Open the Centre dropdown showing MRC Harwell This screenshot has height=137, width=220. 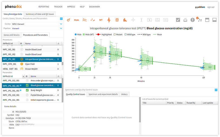click(61, 24)
